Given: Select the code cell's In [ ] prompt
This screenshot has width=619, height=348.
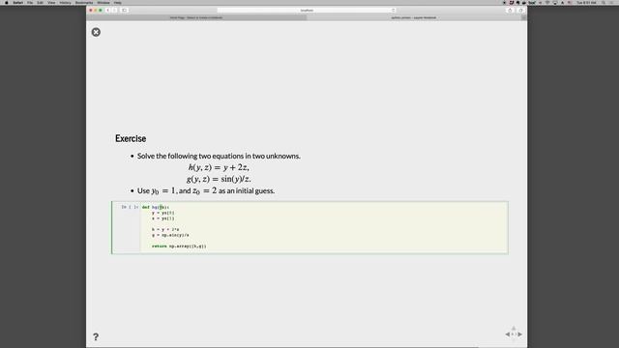Looking at the screenshot, I should (130, 207).
